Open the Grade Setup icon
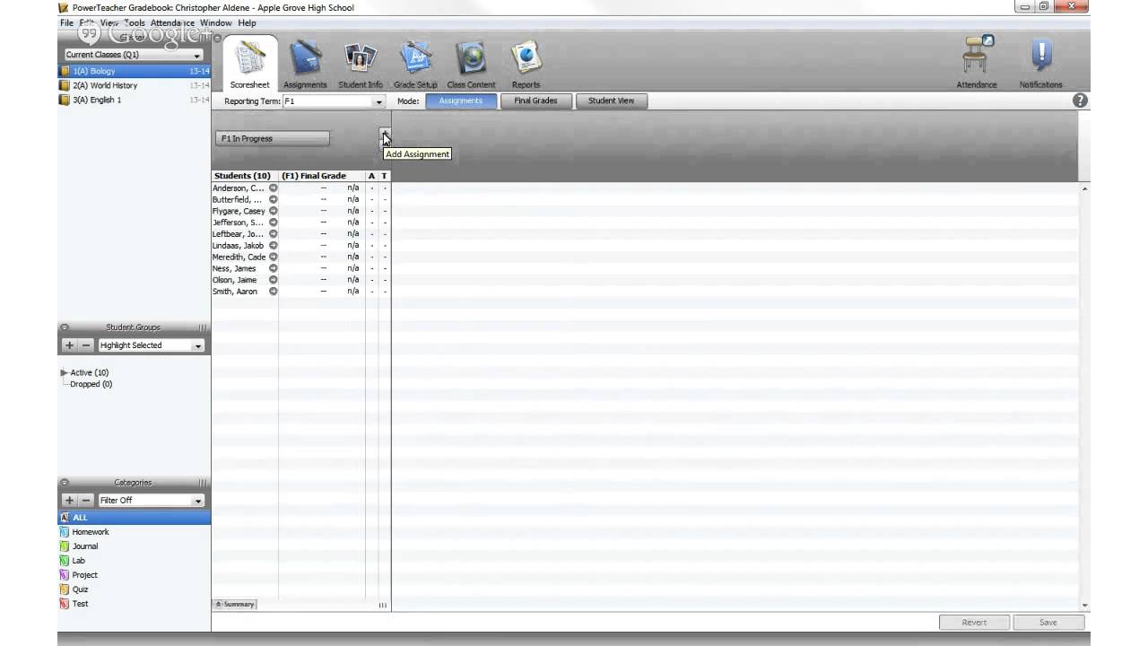This screenshot has width=1148, height=646. pos(415,65)
